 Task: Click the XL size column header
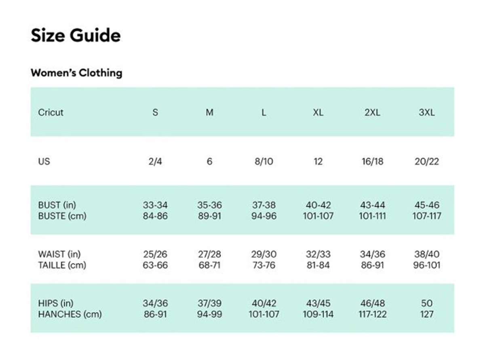[x=318, y=113]
